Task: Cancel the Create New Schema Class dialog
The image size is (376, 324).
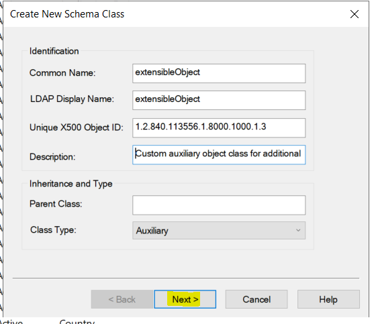Action: click(256, 299)
